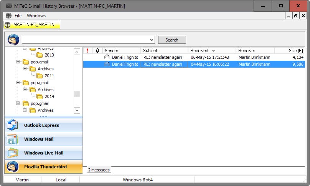Switch to the MARTIN-PC_MARTIN tab

point(32,25)
